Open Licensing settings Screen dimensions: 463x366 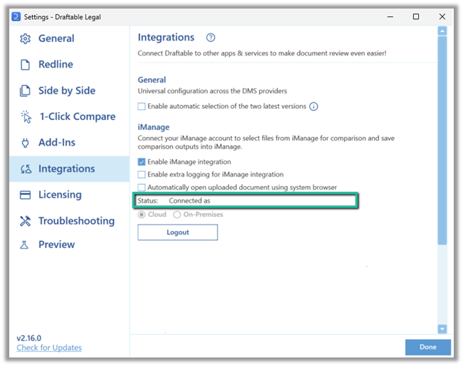coord(69,195)
